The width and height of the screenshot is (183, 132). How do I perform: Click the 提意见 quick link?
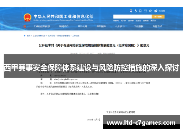[138, 21]
